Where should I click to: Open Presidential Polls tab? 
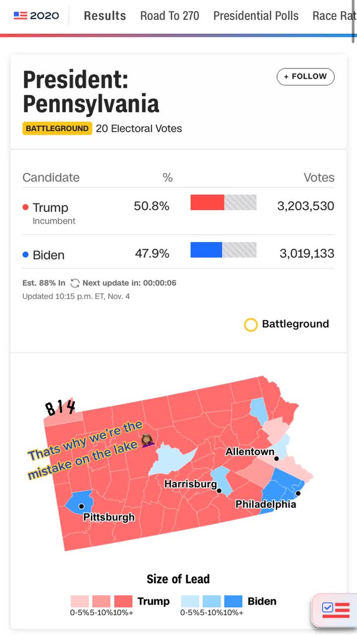256,16
